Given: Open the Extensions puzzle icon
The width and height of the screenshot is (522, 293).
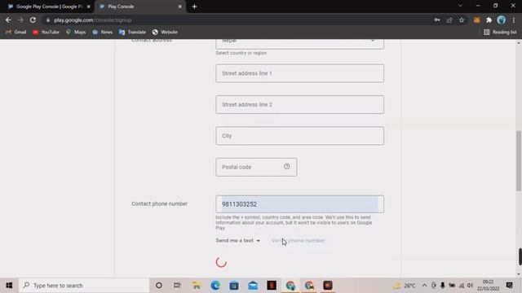Looking at the screenshot, I should (489, 20).
